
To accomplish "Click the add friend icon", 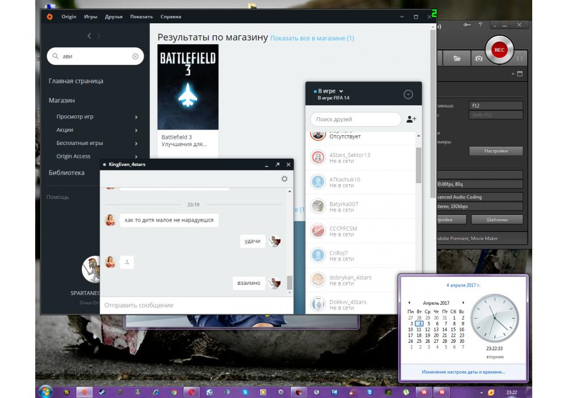I will 411,119.
